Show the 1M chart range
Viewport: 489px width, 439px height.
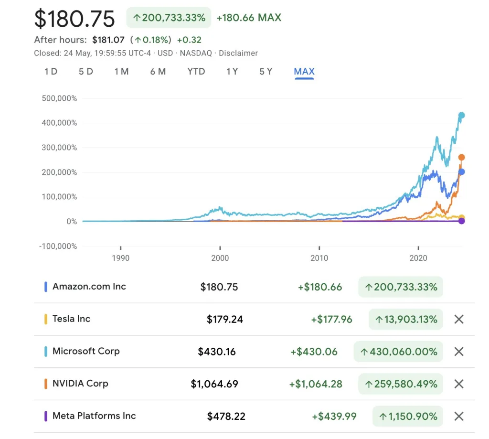click(x=121, y=72)
